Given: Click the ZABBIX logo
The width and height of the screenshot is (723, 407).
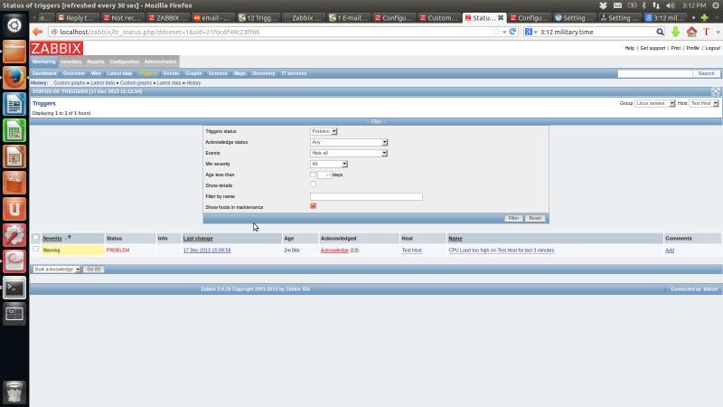Looking at the screenshot, I should coord(56,49).
